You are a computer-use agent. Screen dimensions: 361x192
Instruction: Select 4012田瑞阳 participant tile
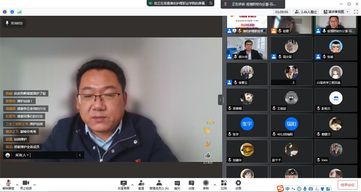pos(291,126)
